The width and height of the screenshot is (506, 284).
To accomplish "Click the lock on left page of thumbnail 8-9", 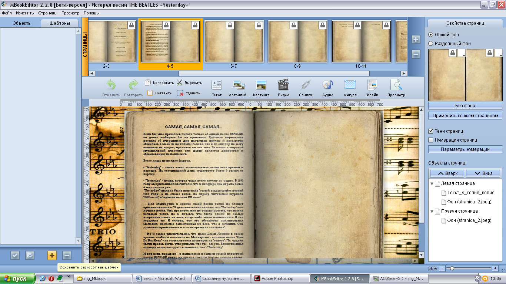I will tap(294, 25).
